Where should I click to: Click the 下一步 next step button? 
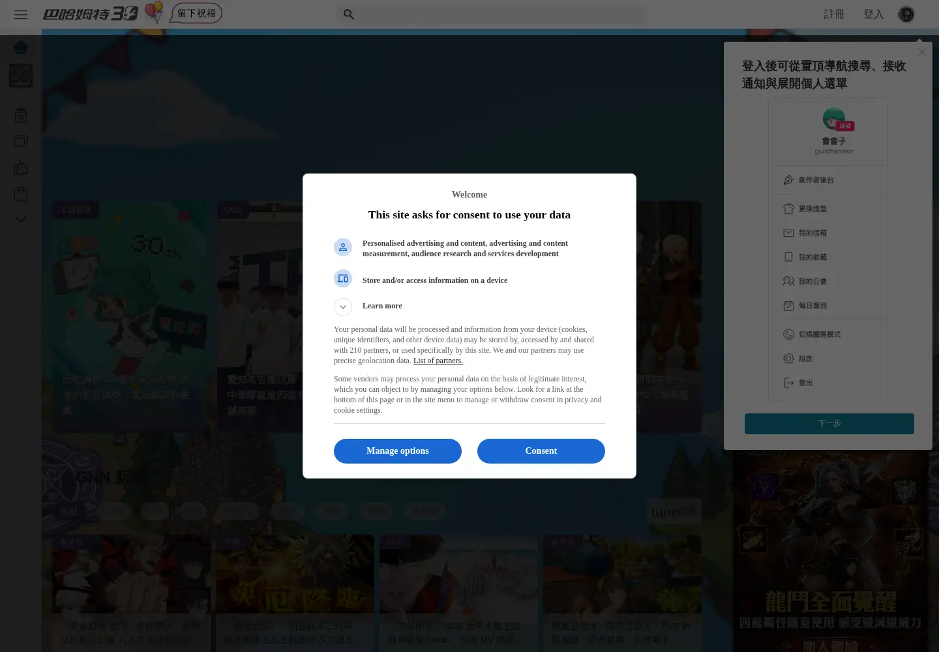click(x=829, y=424)
